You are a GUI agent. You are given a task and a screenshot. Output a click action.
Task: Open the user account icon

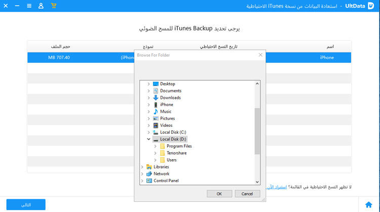(x=41, y=6)
